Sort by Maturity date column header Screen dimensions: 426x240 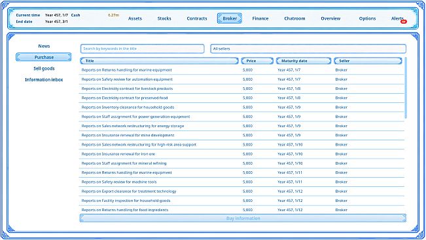pyautogui.click(x=304, y=61)
